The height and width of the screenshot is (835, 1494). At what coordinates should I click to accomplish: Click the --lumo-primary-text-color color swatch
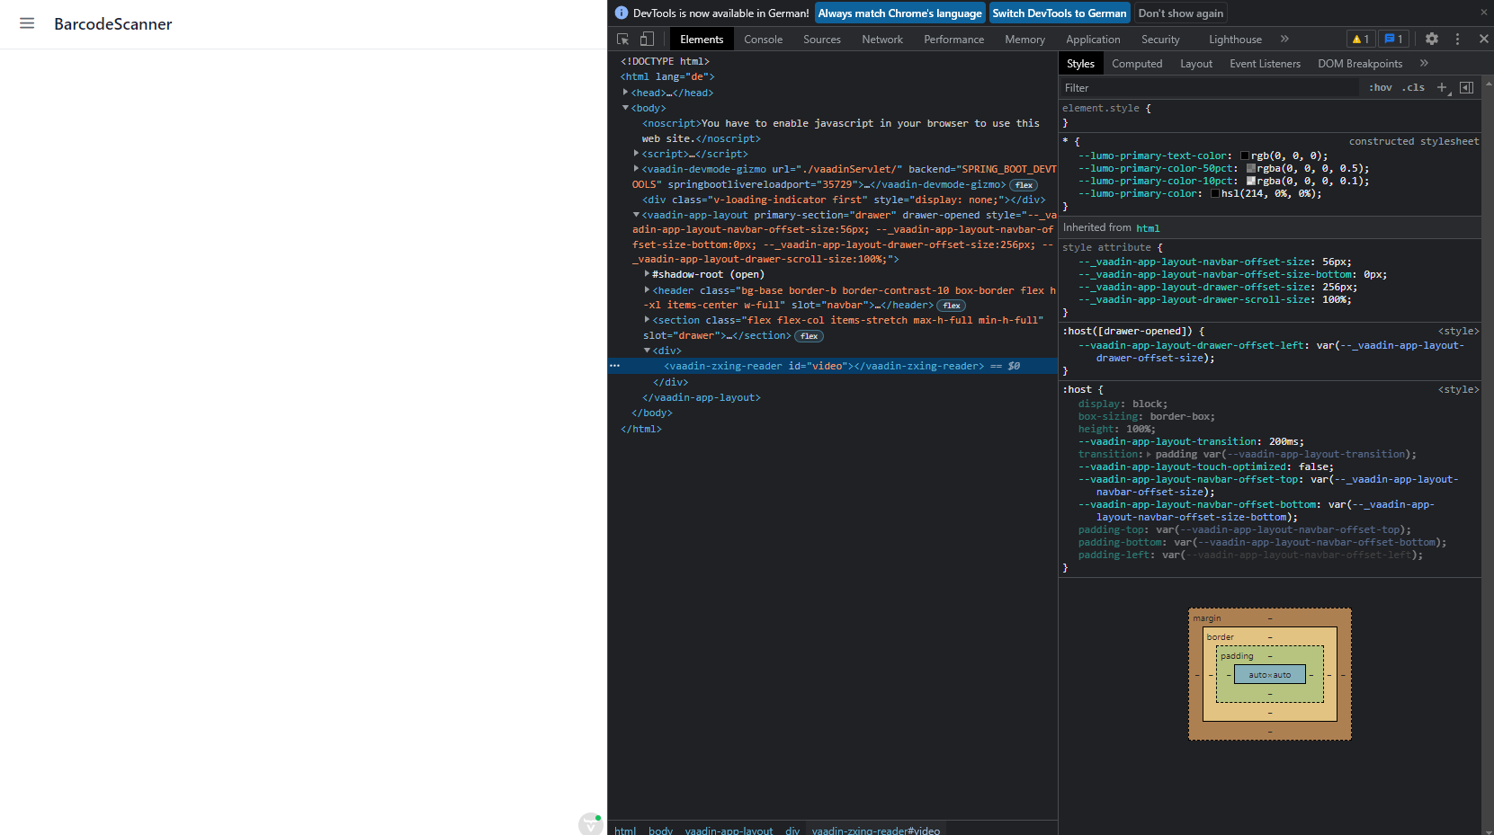point(1245,155)
